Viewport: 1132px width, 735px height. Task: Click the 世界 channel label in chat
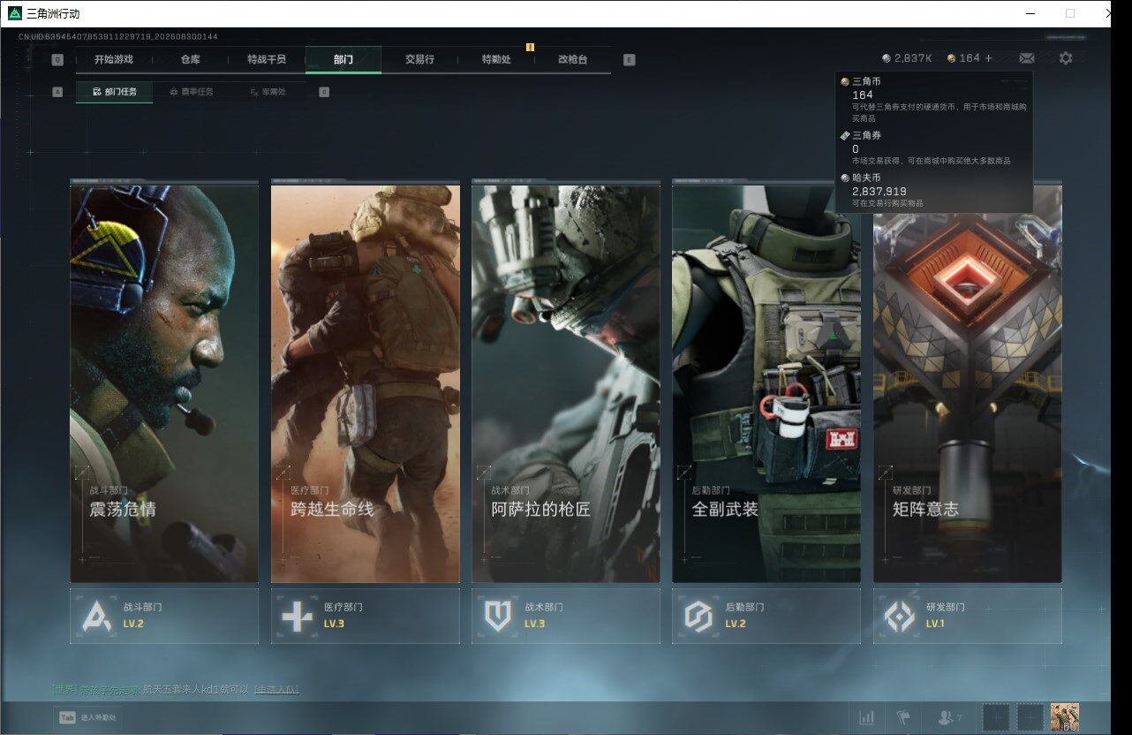click(65, 689)
